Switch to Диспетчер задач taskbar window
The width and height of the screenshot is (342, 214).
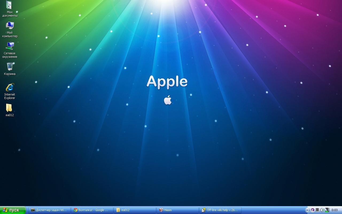[49, 210]
